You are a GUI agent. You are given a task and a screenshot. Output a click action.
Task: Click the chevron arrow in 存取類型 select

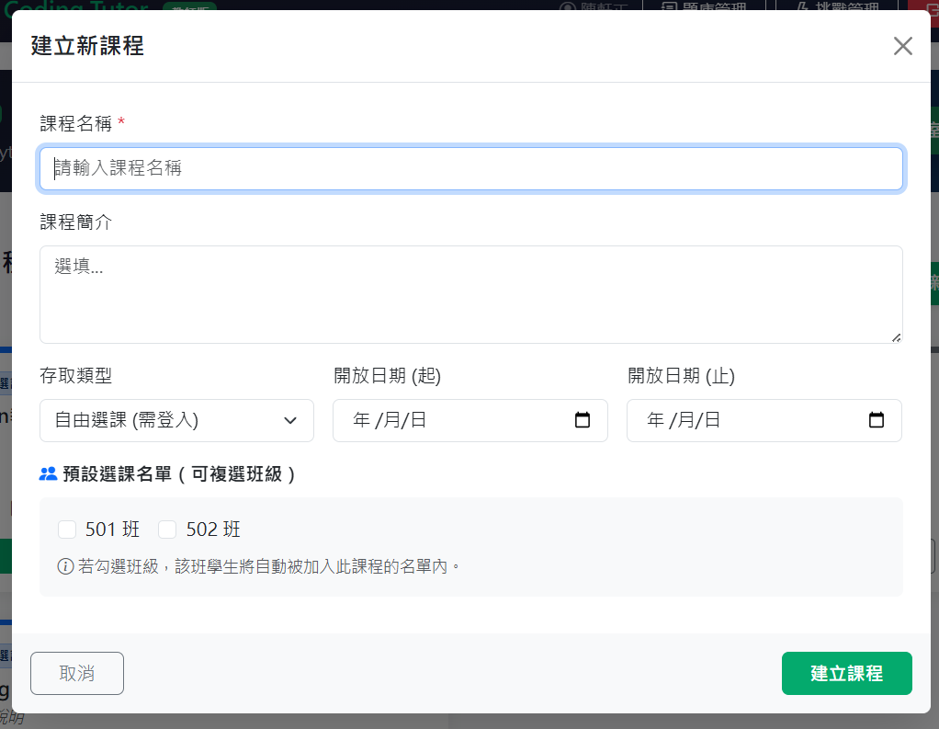click(x=290, y=420)
